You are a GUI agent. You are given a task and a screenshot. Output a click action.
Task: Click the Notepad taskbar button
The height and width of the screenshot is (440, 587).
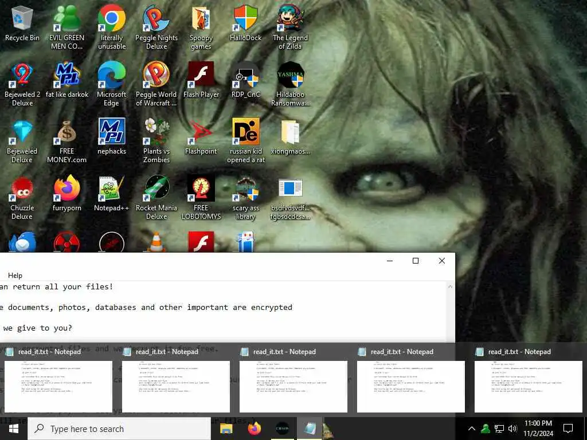(x=310, y=429)
